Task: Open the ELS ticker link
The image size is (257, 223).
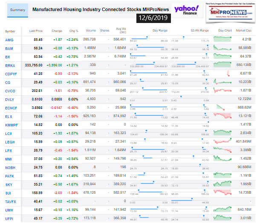Action: tap(9, 117)
